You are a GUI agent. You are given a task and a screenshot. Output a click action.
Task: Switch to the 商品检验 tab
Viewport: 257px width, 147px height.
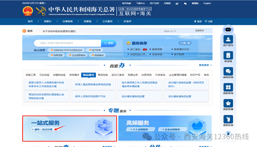pos(103,75)
